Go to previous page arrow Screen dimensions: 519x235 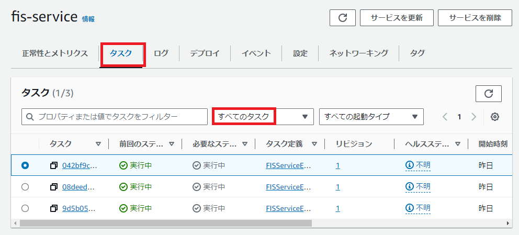[x=445, y=117]
